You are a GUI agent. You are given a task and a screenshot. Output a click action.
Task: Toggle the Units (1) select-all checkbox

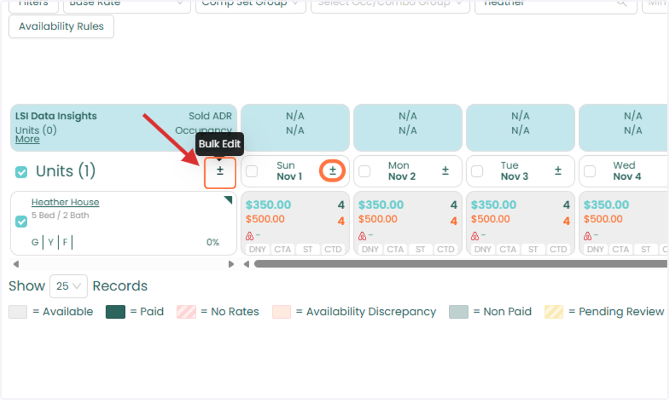click(x=21, y=172)
